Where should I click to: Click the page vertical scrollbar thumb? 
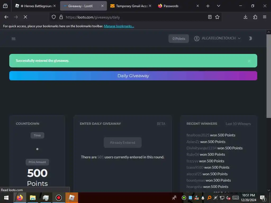[269, 76]
